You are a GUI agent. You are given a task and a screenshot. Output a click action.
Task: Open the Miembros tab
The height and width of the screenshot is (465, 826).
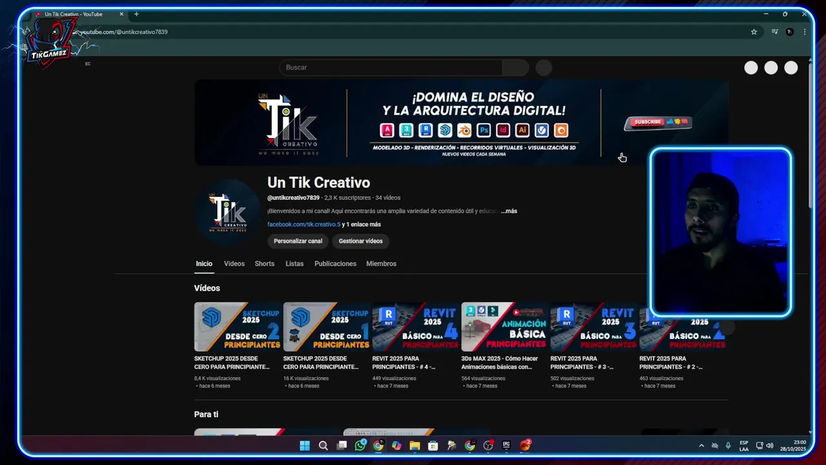pos(381,263)
